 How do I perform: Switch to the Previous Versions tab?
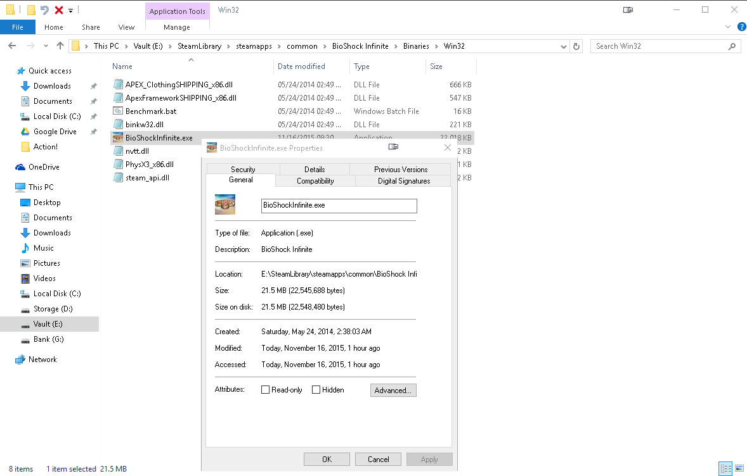click(x=401, y=169)
